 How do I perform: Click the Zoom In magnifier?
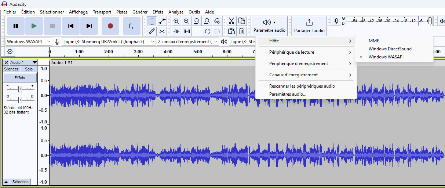tap(176, 21)
